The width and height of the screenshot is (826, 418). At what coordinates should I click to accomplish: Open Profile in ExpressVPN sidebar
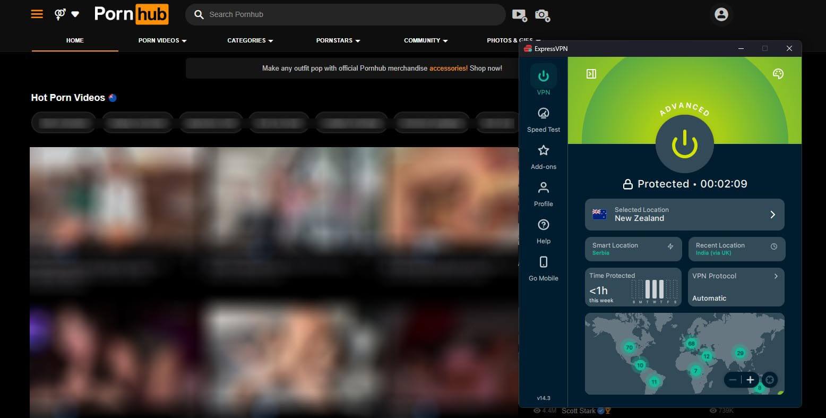pyautogui.click(x=544, y=194)
